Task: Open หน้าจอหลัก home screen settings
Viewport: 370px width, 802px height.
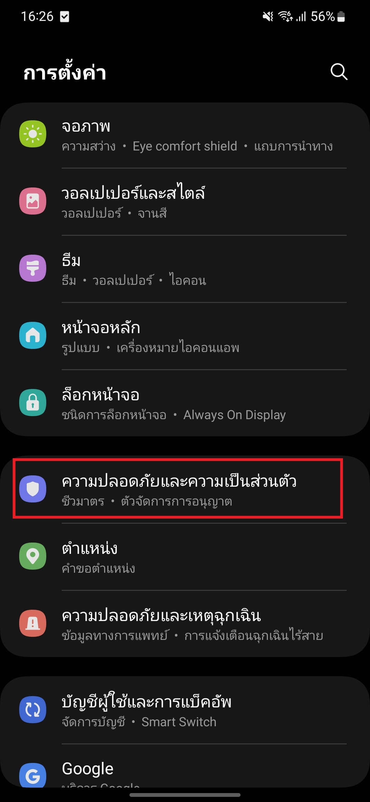Action: coord(185,336)
